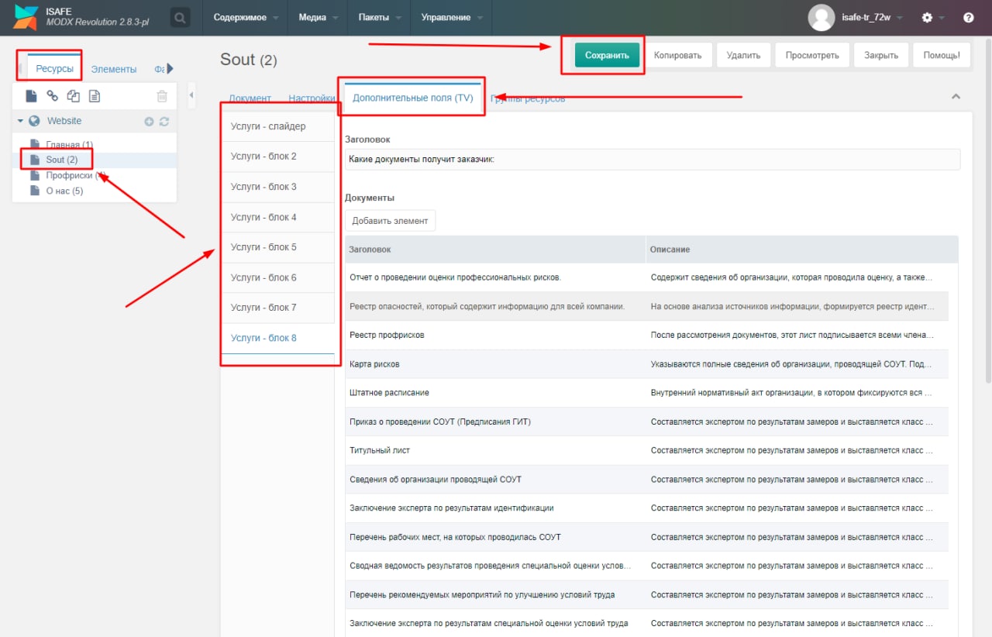Click the new weblink icon in the tree toolbar
This screenshot has width=992, height=637.
pos(53,96)
